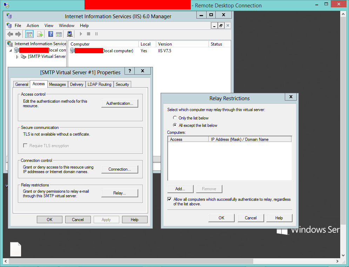Click Add... in Relay Restrictions
Viewport: 349px width, 267px height.
pos(180,189)
